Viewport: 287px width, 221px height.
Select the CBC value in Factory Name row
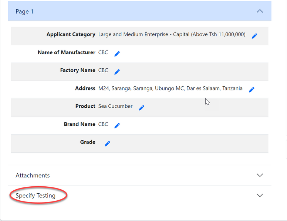coord(103,70)
